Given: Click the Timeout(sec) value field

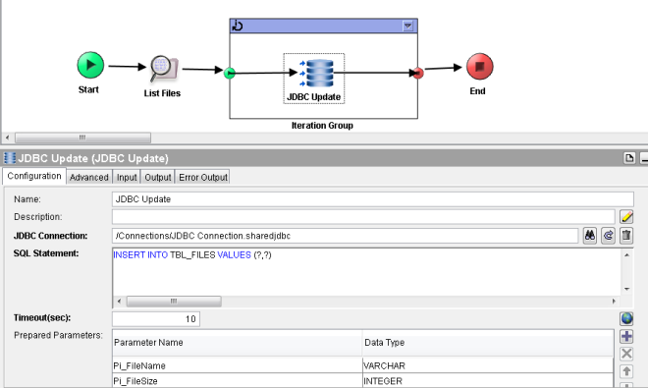Looking at the screenshot, I should coord(156,319).
